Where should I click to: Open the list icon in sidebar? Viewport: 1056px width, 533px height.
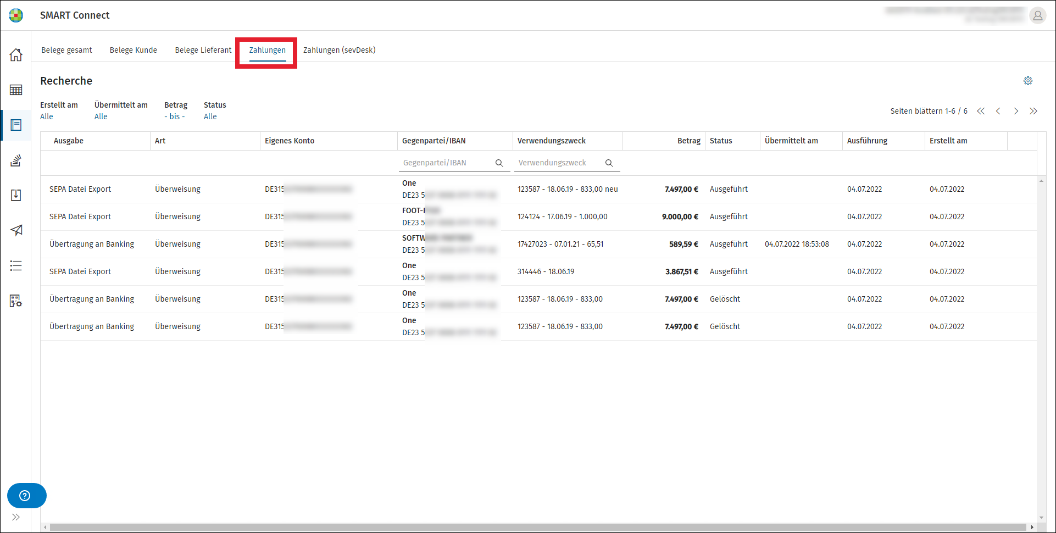coord(16,266)
